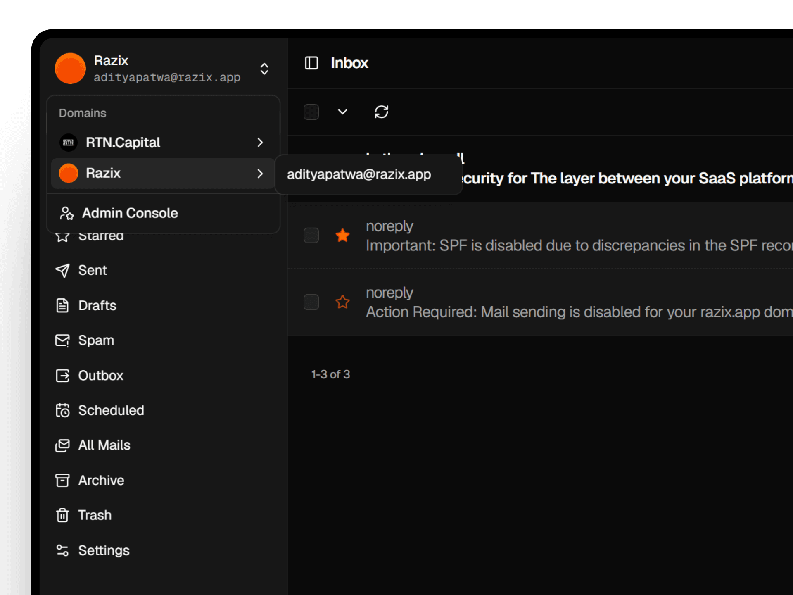Click the orange Razix domain icon
This screenshot has width=793, height=595.
point(69,173)
